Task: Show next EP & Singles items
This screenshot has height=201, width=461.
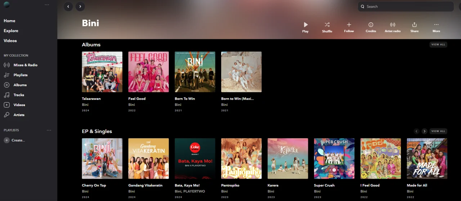Action: point(425,131)
